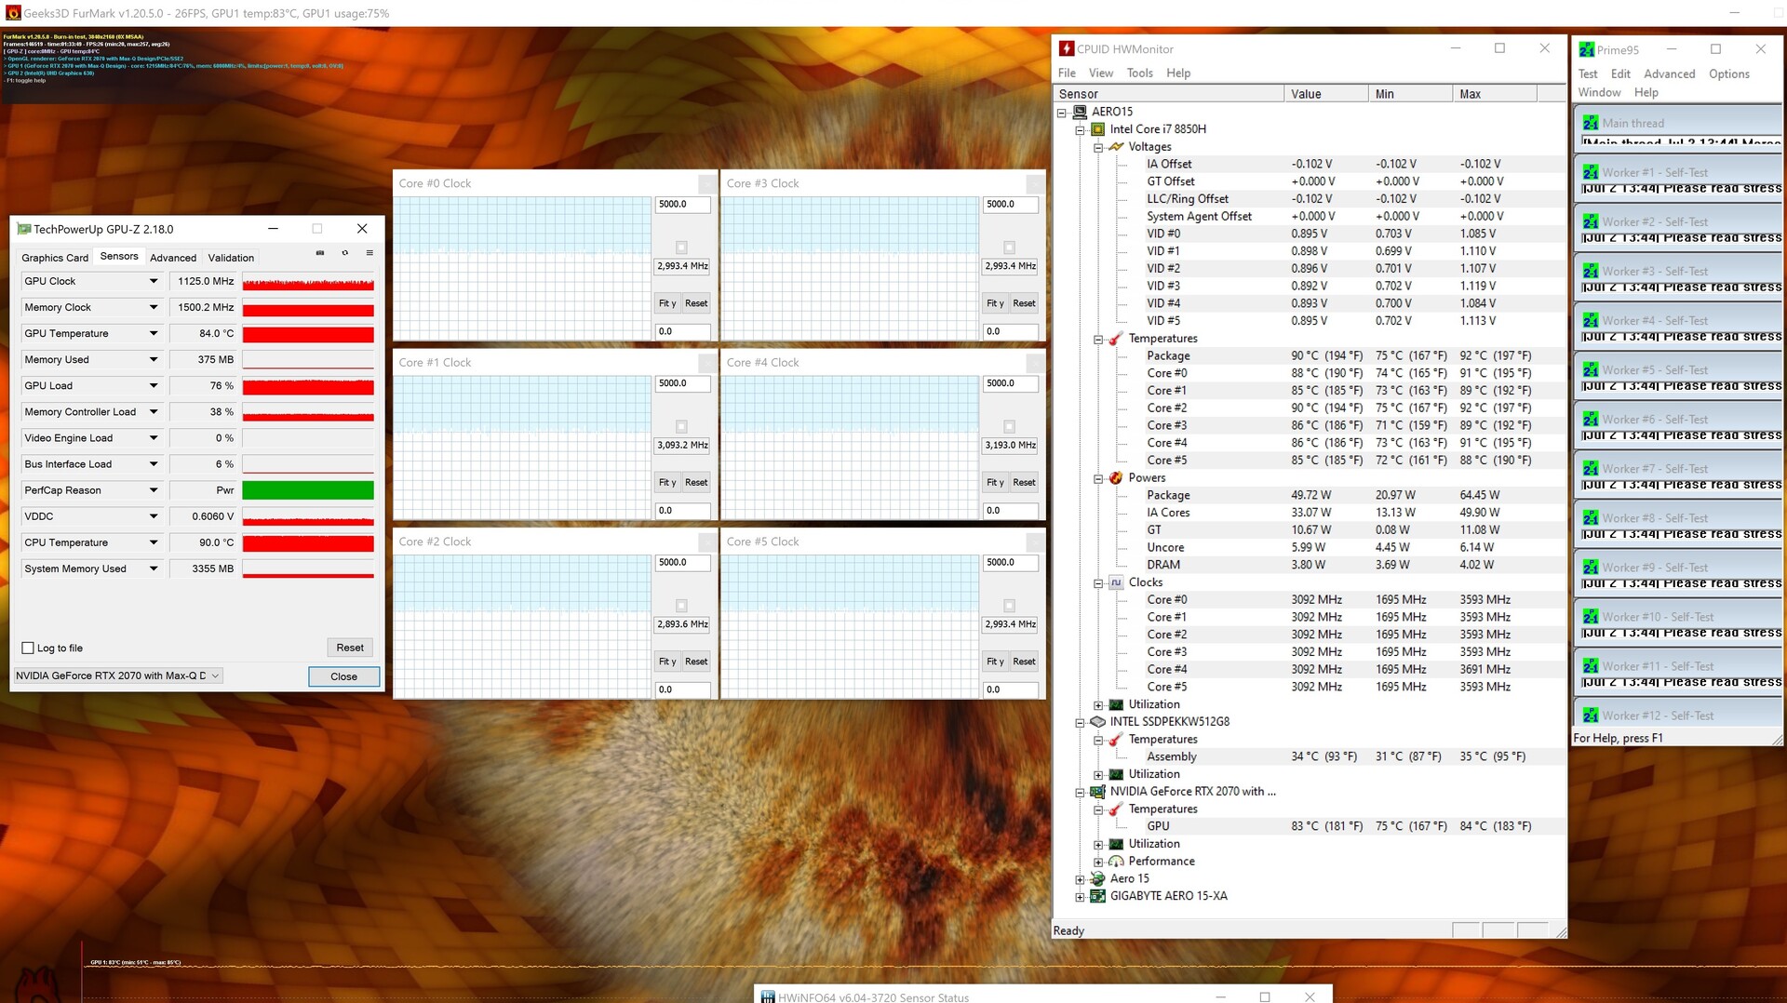Click the Reset button in GPU-Z
Image resolution: width=1787 pixels, height=1003 pixels.
(350, 648)
